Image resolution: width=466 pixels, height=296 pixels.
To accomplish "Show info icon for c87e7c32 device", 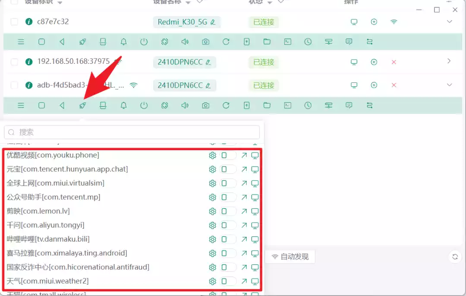I will point(29,22).
